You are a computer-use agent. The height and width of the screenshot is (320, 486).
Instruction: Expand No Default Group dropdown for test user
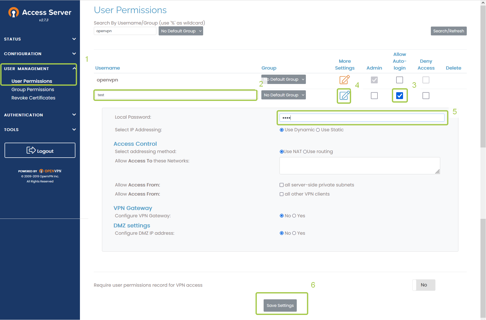coord(283,95)
